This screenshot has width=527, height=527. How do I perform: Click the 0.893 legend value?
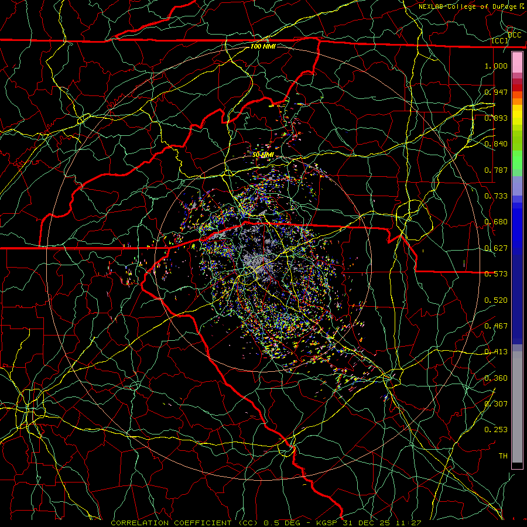pyautogui.click(x=496, y=118)
